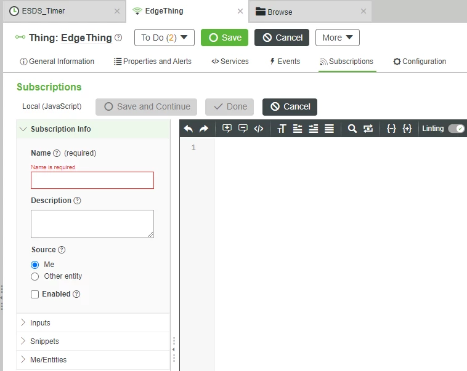Open the Events tab
The height and width of the screenshot is (371, 467).
pos(285,62)
